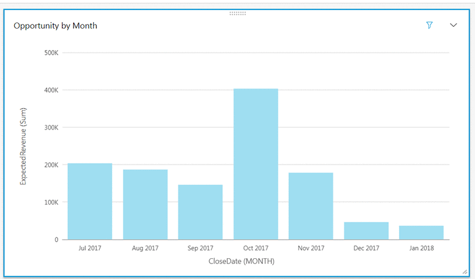Expand the chart options chevron

point(453,25)
